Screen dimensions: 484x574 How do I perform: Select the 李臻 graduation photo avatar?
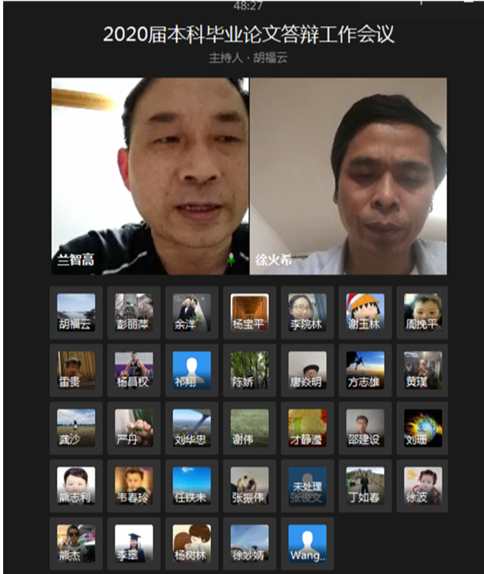point(134,543)
